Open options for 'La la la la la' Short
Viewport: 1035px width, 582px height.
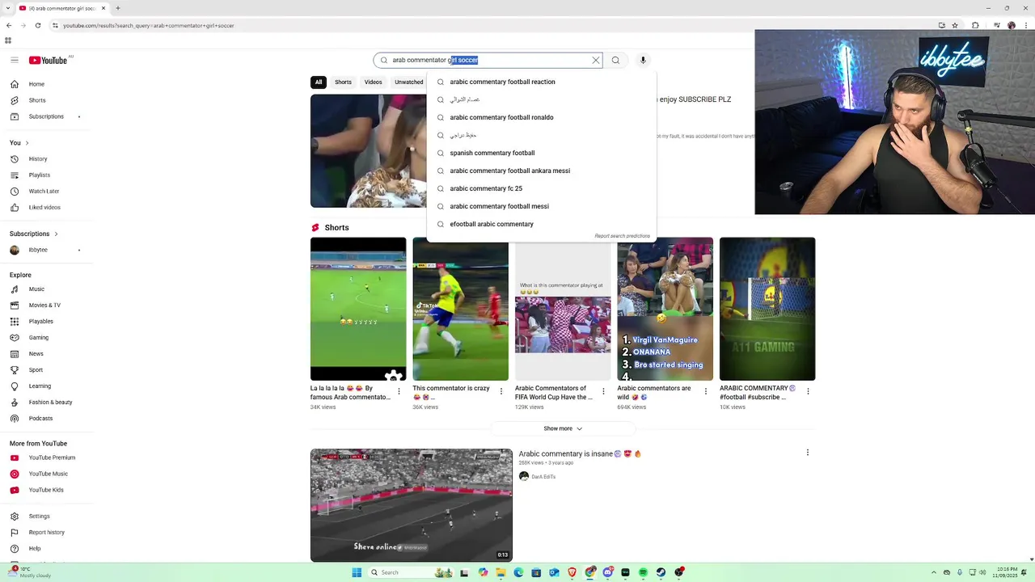pyautogui.click(x=399, y=391)
